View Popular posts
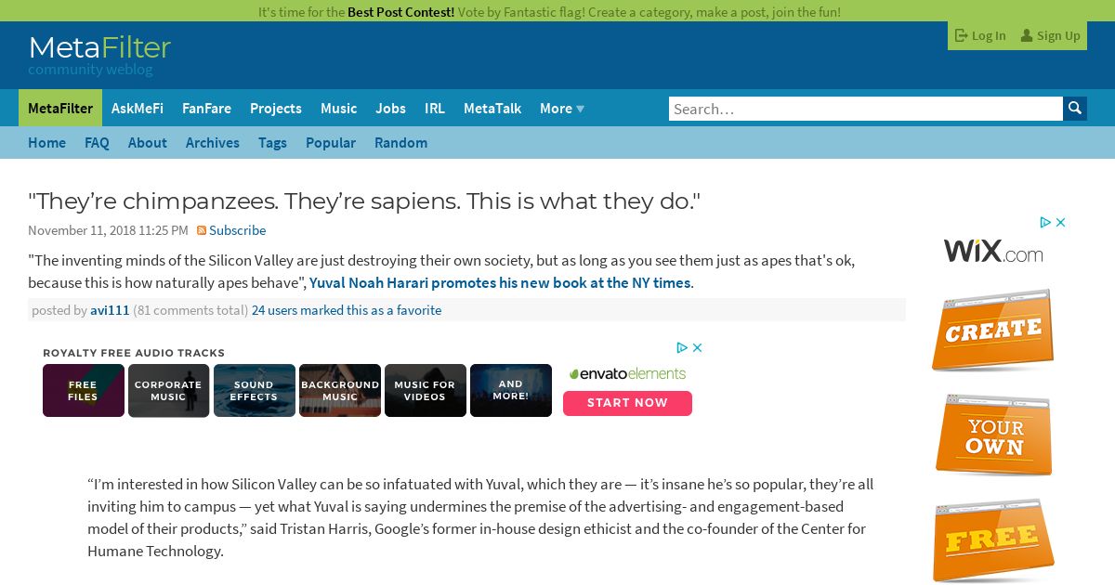The width and height of the screenshot is (1115, 585). [x=331, y=143]
